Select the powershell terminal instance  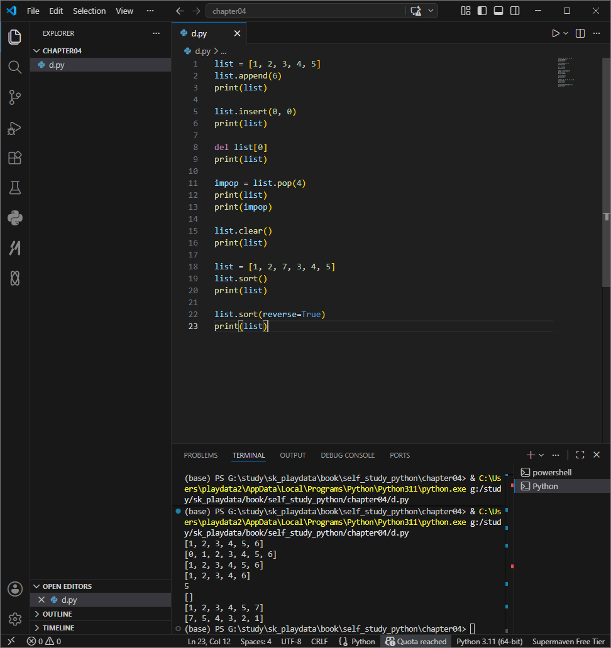(x=562, y=472)
